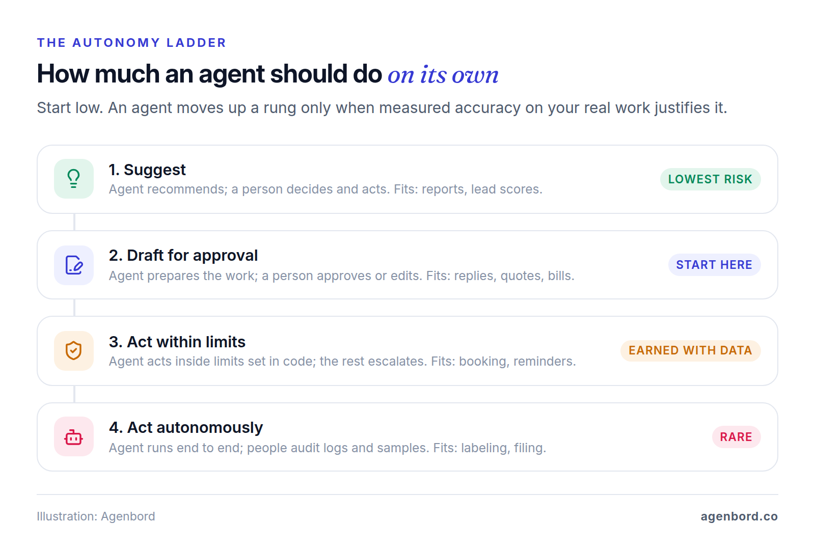Click the heading "1. Suggest"

(x=147, y=170)
